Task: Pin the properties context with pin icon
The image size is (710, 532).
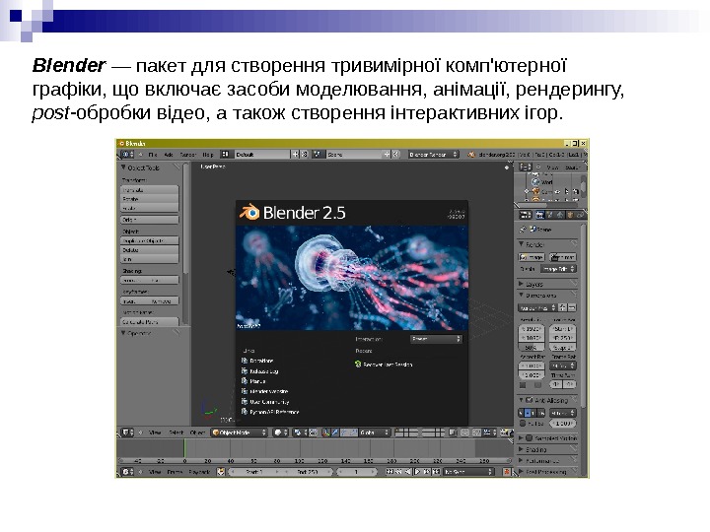Action: 523,230
